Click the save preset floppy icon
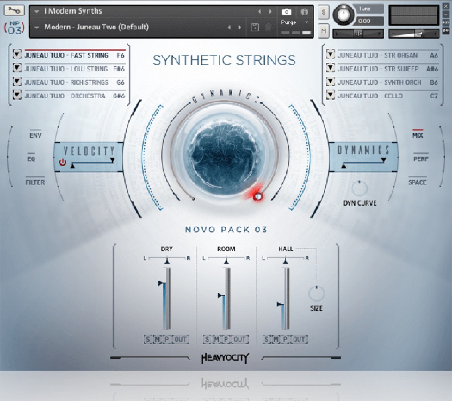The image size is (452, 401). 255,27
